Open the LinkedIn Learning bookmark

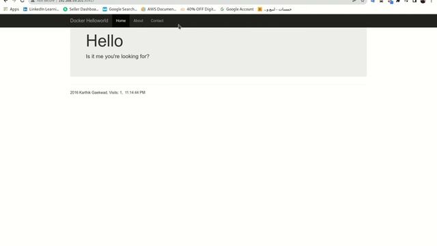(x=41, y=9)
